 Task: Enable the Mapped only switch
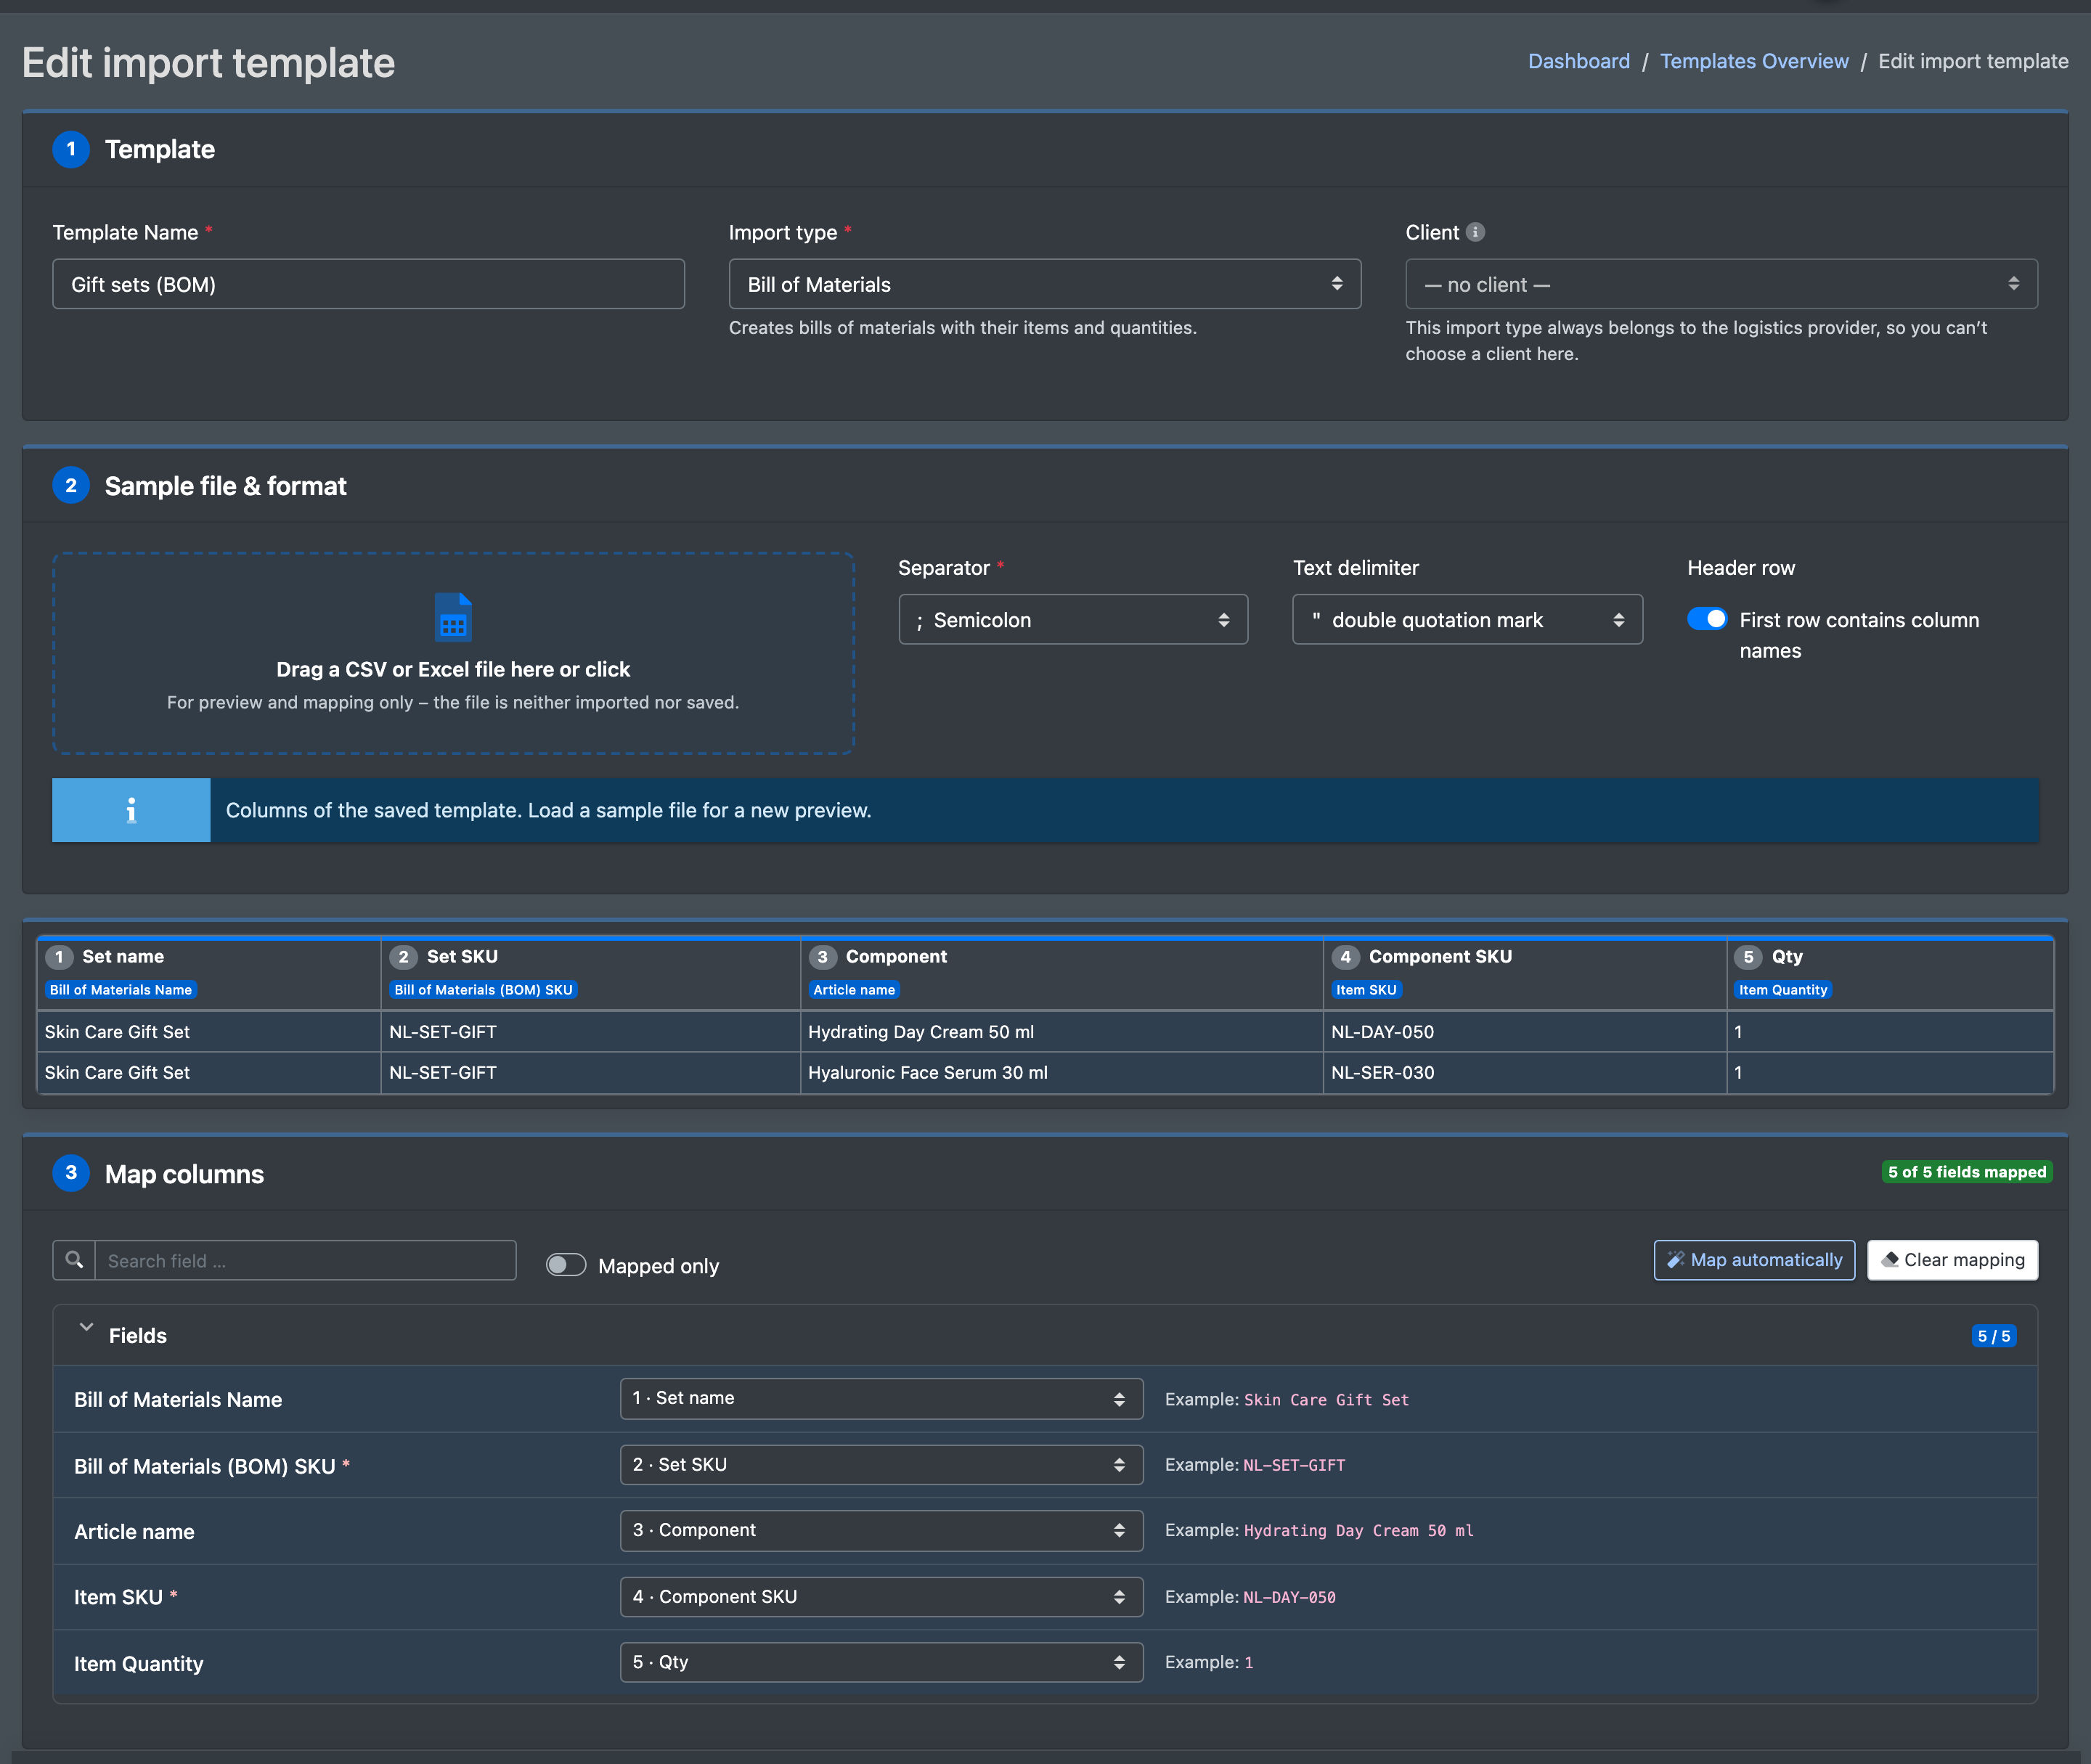coord(566,1265)
